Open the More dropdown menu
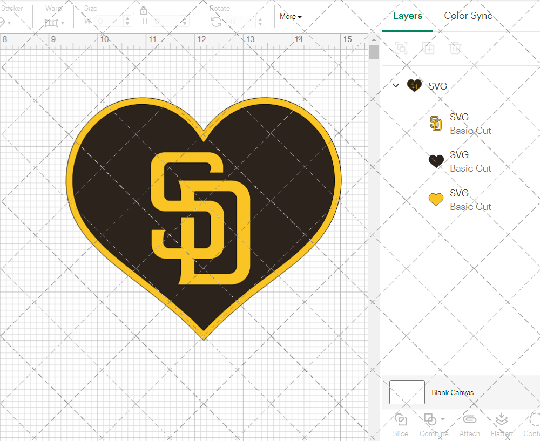This screenshot has height=441, width=540. tap(291, 17)
